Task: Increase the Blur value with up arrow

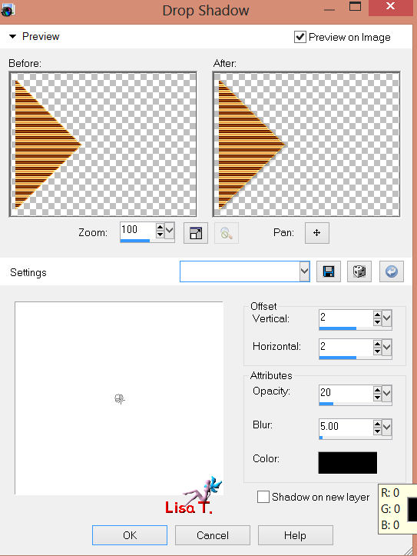Action: pos(377,424)
